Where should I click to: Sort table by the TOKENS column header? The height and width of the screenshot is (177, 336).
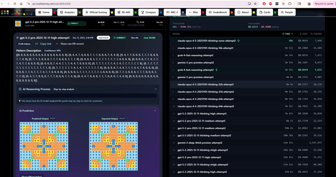(316, 34)
